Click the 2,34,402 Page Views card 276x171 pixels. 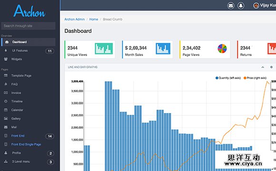[x=205, y=49]
